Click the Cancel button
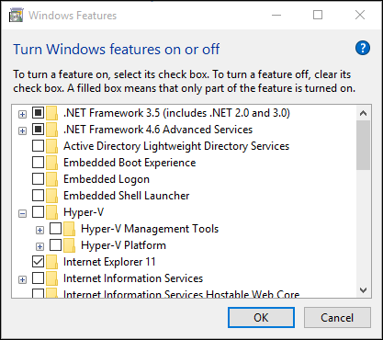This screenshot has height=340, width=383. tap(337, 318)
